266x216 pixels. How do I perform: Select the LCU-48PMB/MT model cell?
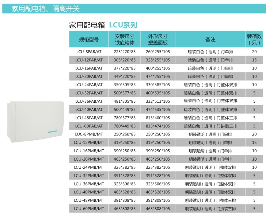[89, 200]
